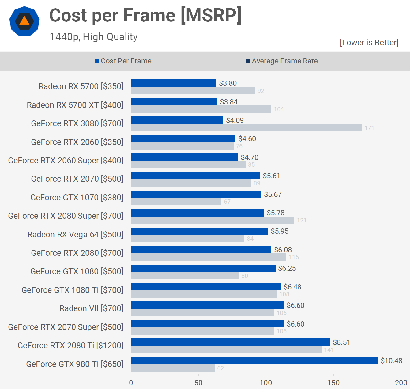Click the gray frame rate bar for RTX 3080
This screenshot has height=389, width=410.
click(246, 128)
